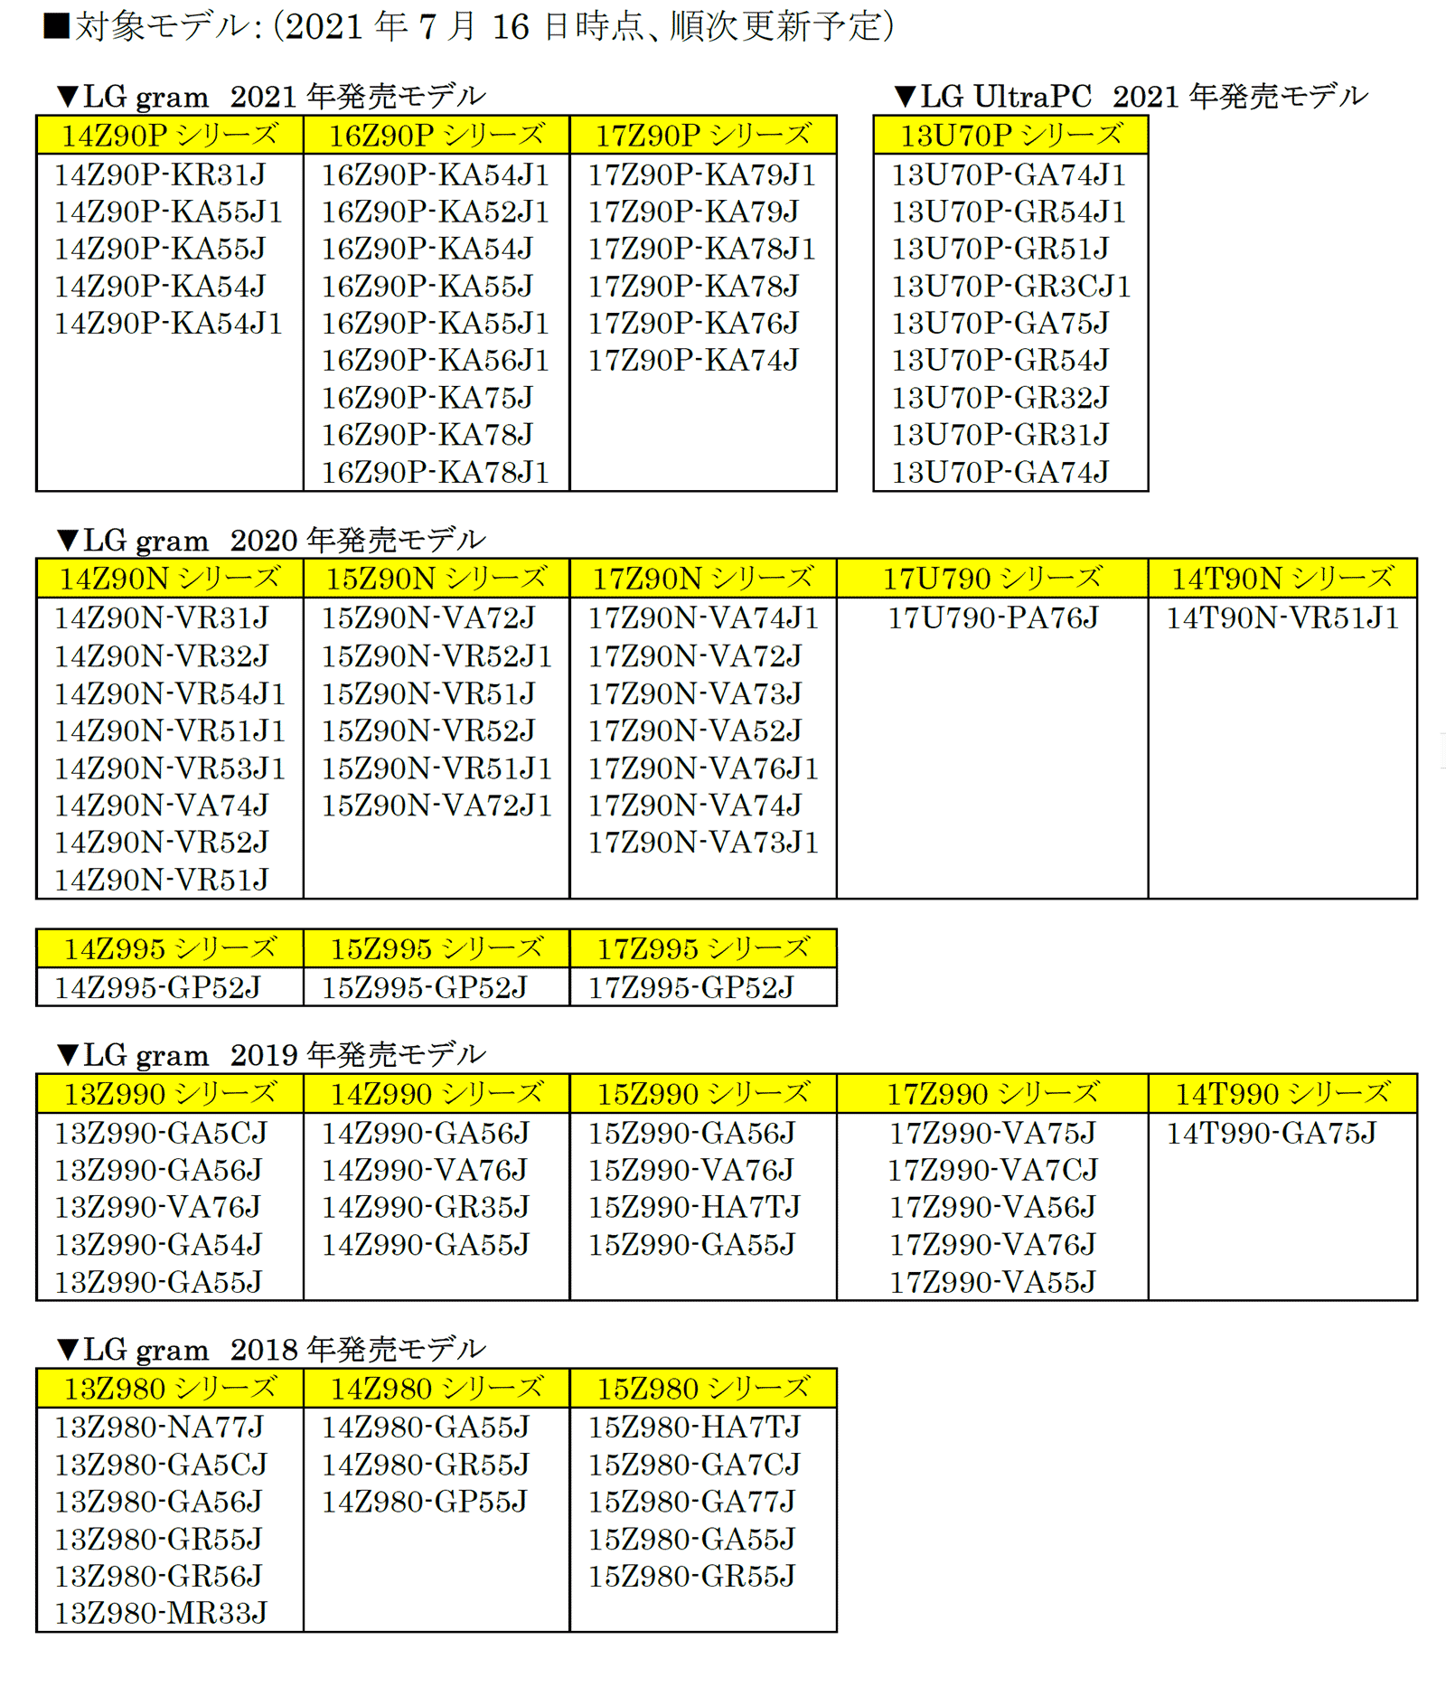1446x1687 pixels.
Task: Select model 15Z990-HA7TJ
Action: coord(694,1207)
